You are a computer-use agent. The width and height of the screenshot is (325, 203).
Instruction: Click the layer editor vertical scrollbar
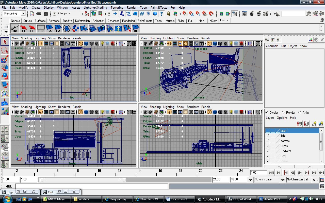[322, 146]
